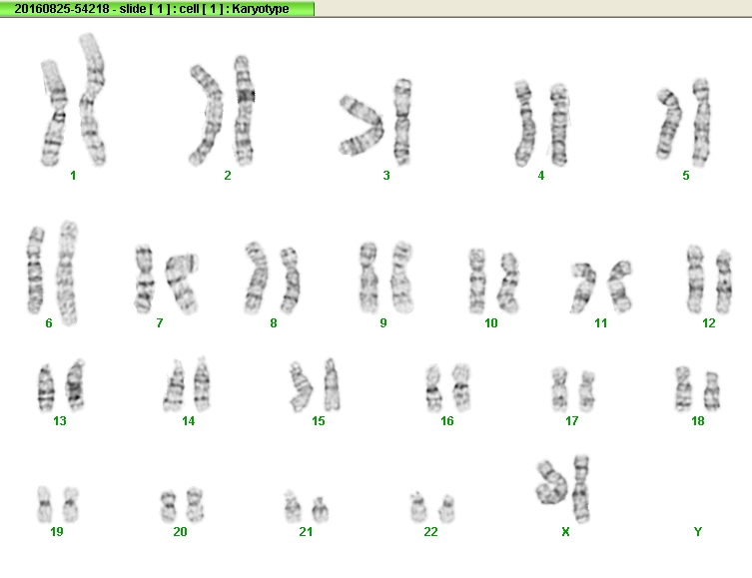Viewport: 752px width, 578px height.
Task: Click the chromosome 19 pair image
Action: (x=58, y=504)
